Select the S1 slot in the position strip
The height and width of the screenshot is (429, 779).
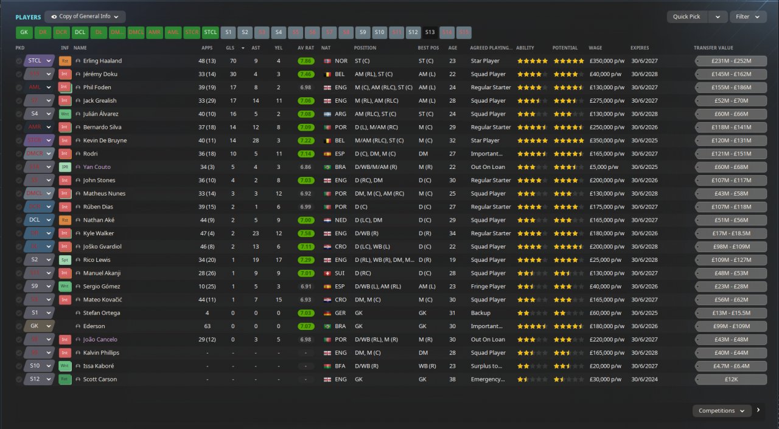click(228, 33)
